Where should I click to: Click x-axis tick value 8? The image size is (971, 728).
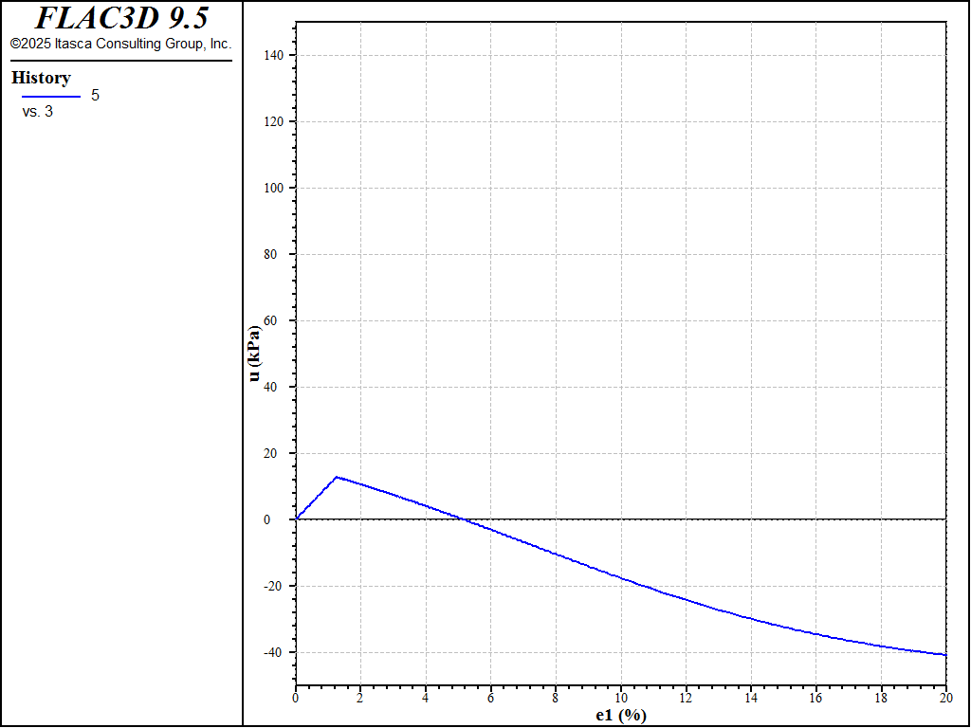(556, 698)
